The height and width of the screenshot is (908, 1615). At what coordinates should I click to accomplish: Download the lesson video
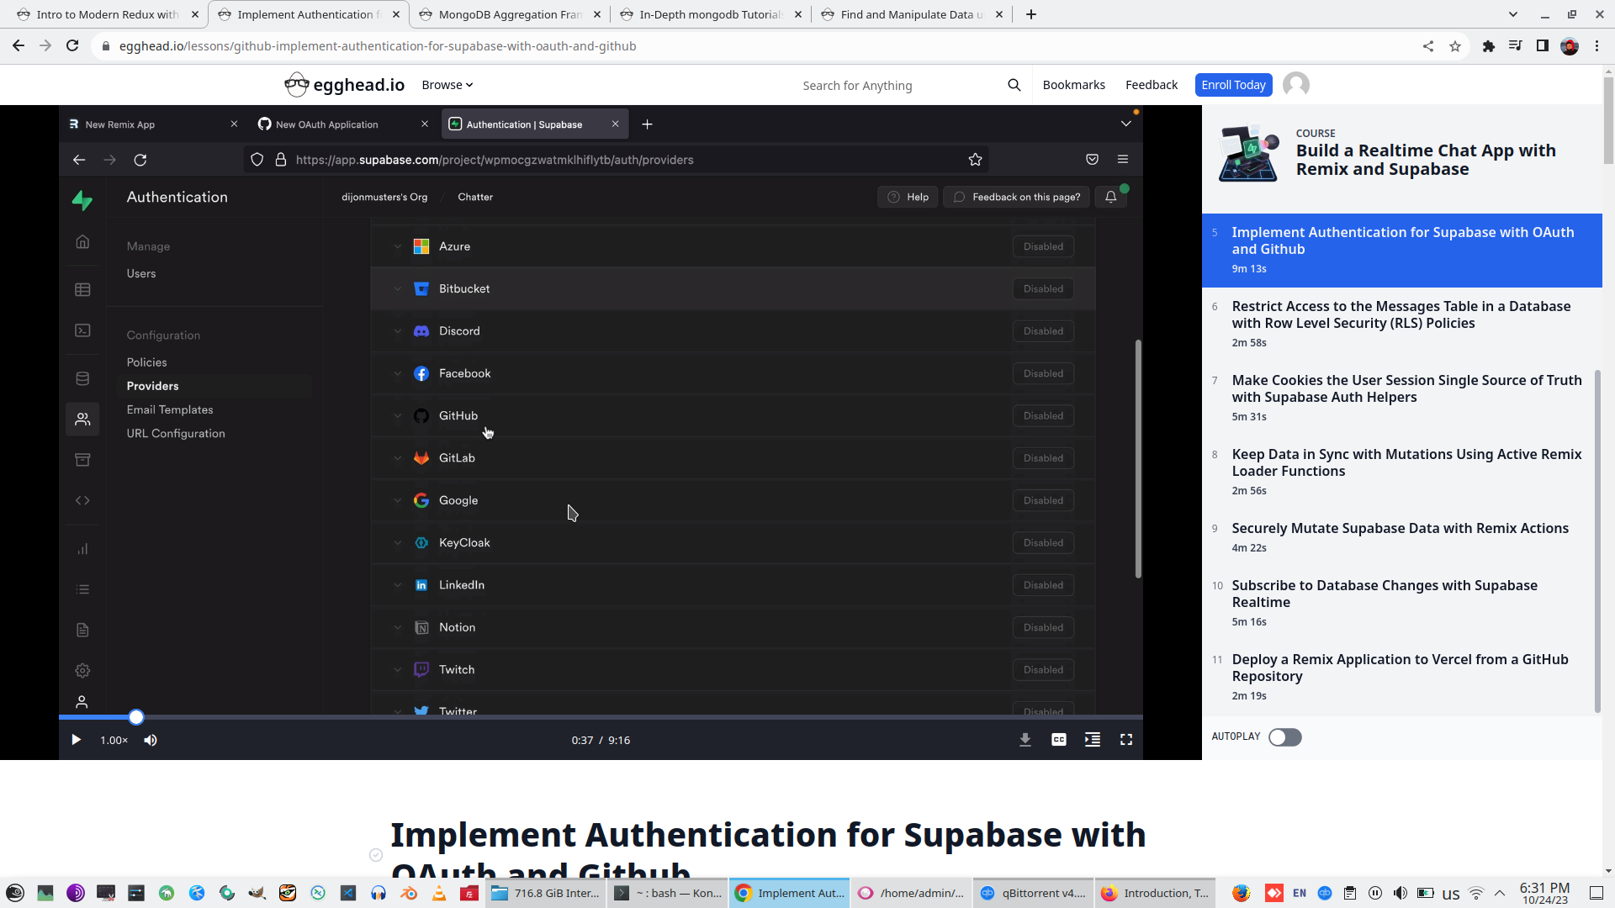(1025, 740)
